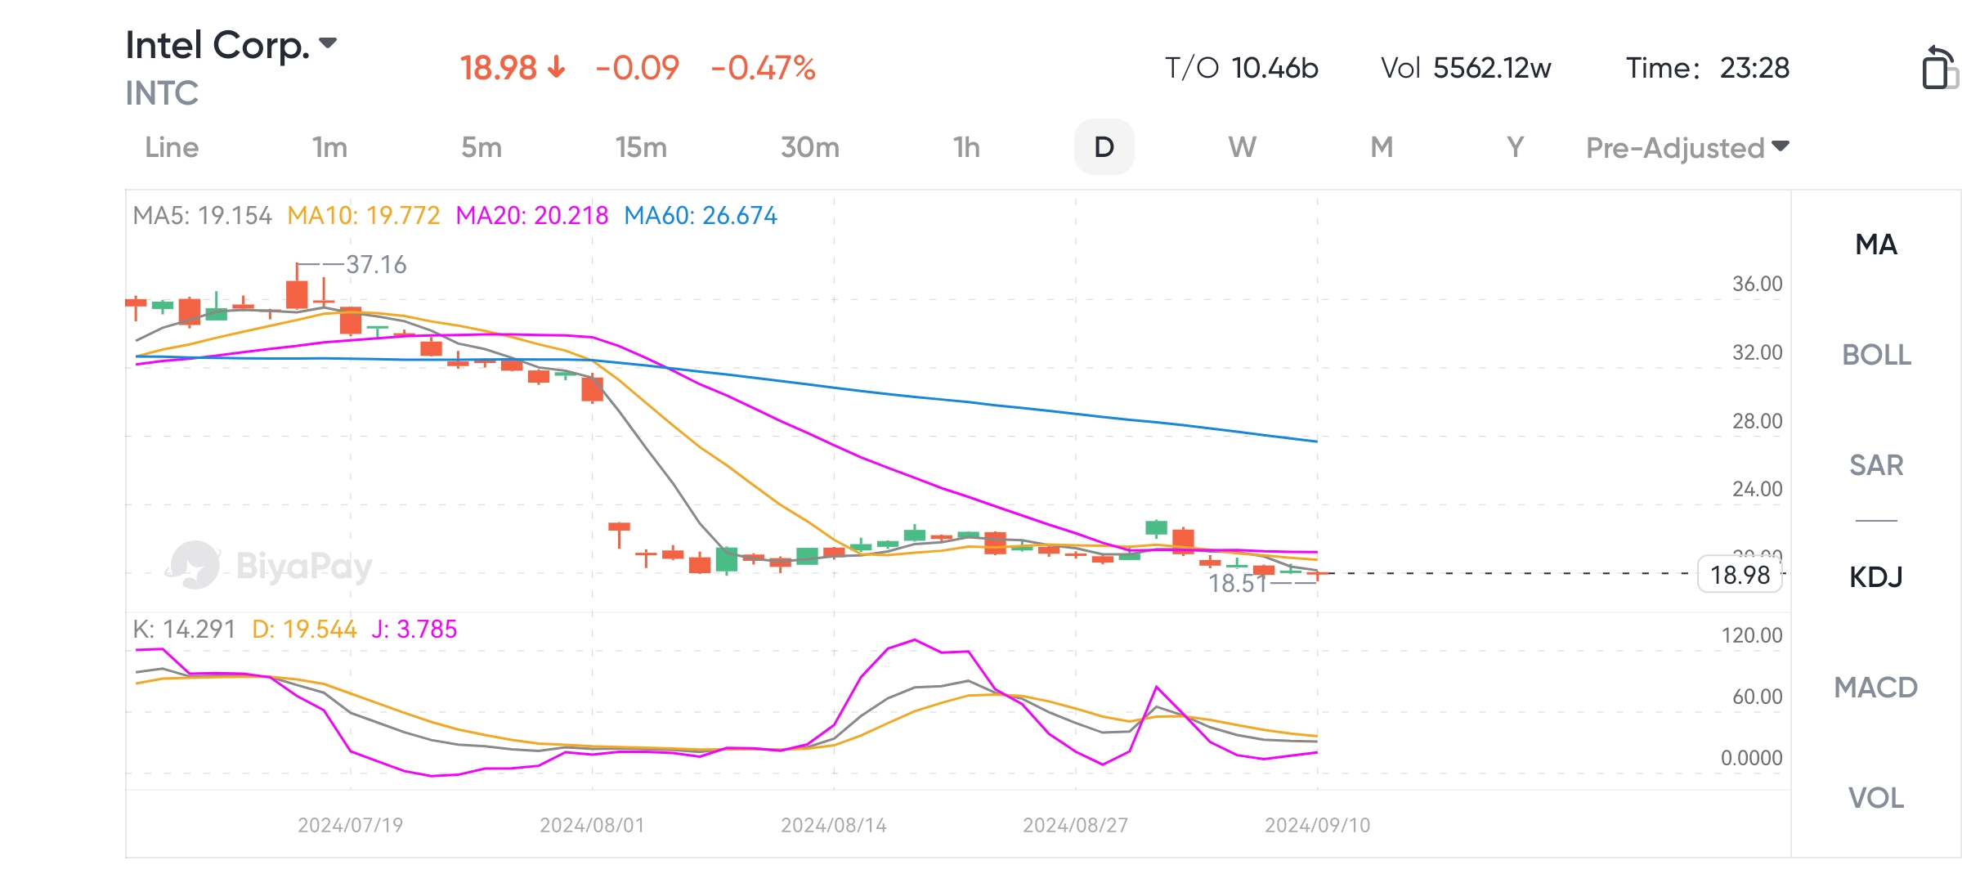Click the 2024/09/10 date label
The height and width of the screenshot is (883, 1962).
(1317, 825)
